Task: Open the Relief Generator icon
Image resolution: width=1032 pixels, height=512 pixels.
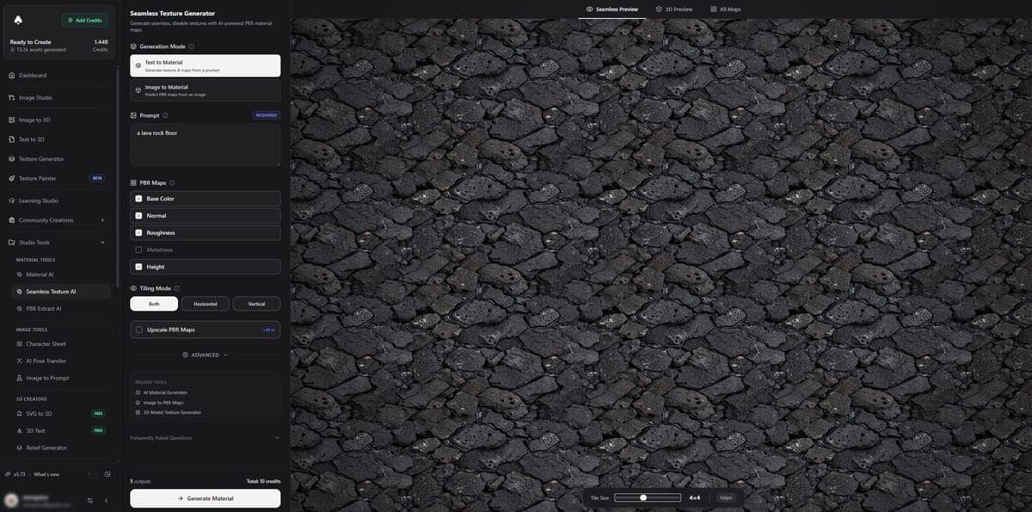Action: pos(20,447)
